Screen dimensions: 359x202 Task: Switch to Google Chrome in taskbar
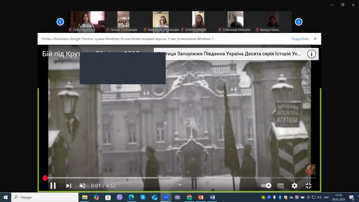[x=189, y=197]
